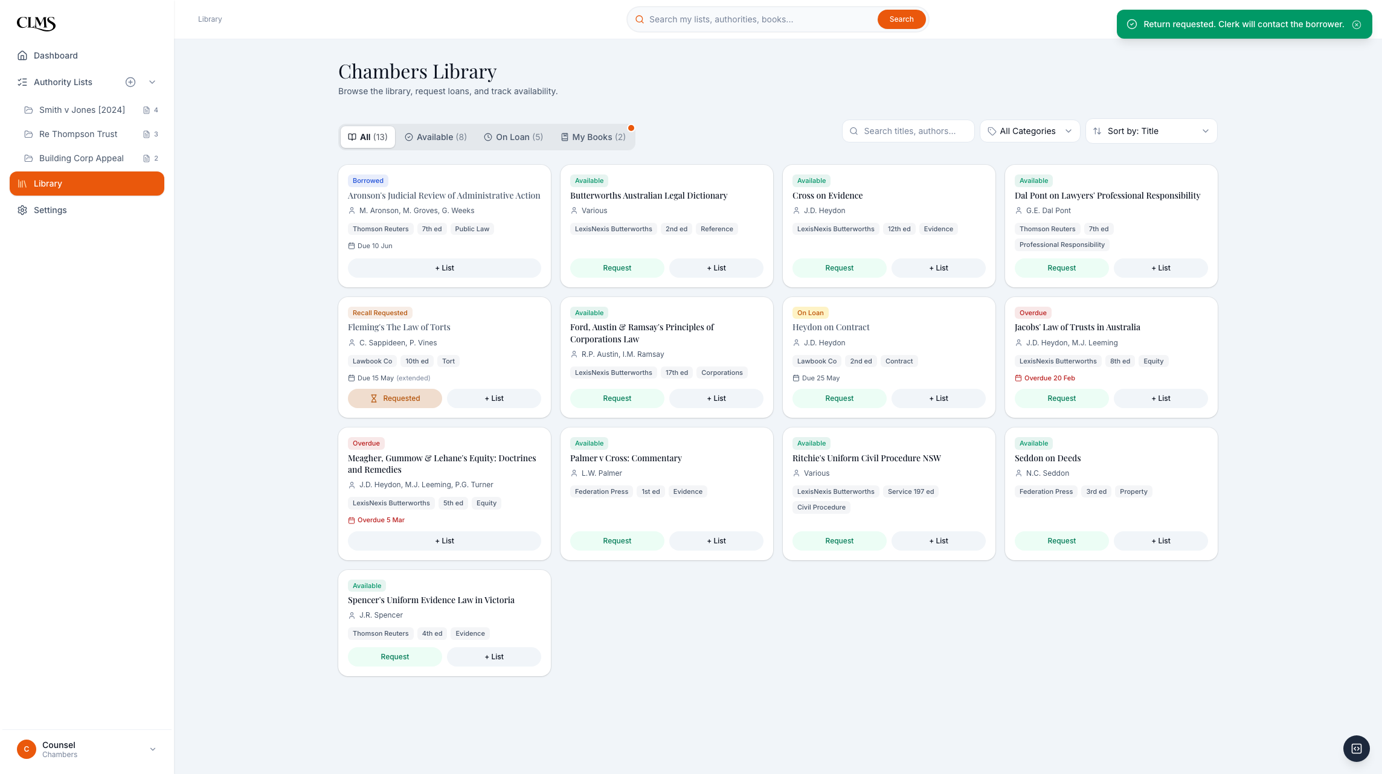Add new authority list with plus icon

tap(130, 82)
